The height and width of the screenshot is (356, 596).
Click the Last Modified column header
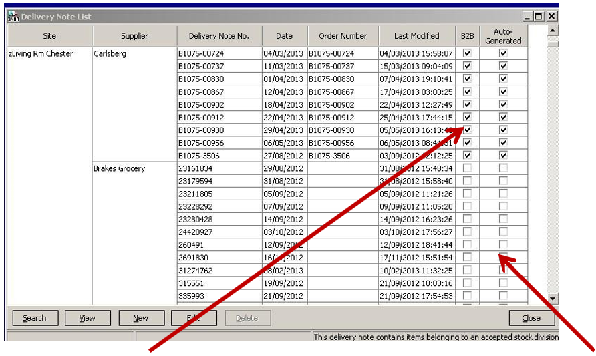click(x=417, y=36)
